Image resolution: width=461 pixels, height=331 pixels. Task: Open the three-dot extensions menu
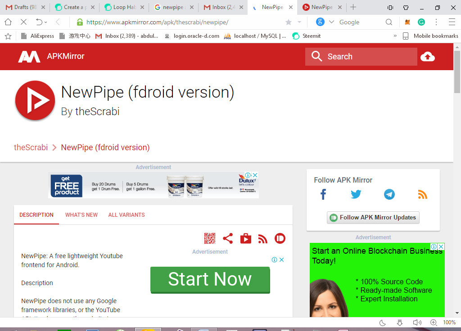coord(436,22)
